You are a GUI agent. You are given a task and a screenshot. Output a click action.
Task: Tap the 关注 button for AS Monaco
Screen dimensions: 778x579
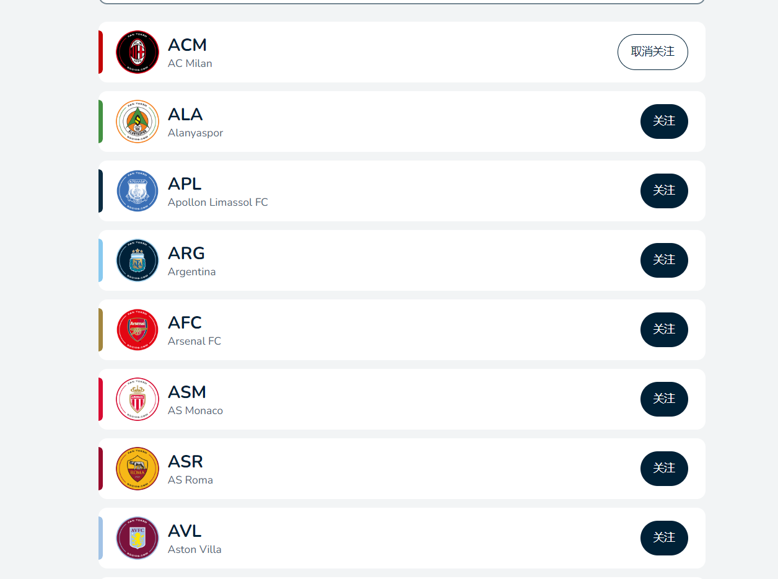[x=663, y=399]
